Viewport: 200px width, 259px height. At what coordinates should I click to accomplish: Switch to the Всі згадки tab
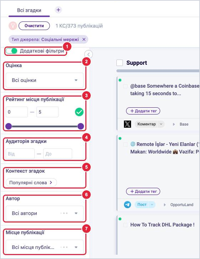pos(29,10)
